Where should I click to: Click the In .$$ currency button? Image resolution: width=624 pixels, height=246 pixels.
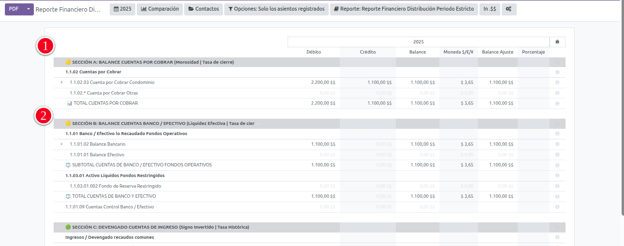[x=490, y=9]
